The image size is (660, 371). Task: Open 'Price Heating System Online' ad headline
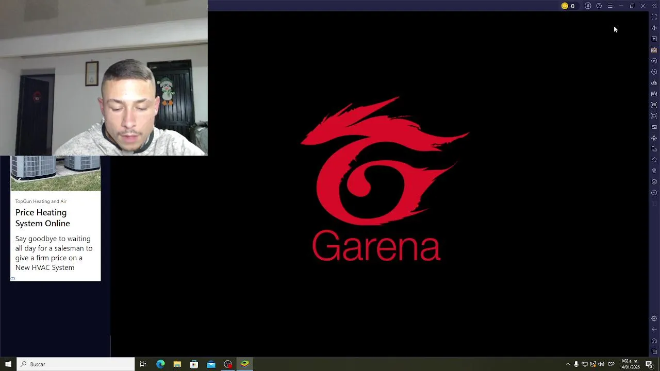click(42, 218)
